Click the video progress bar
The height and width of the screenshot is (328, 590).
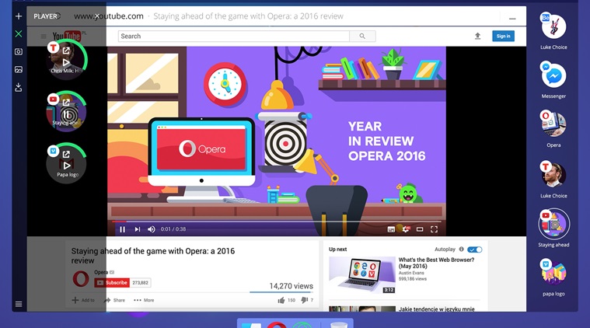point(276,222)
